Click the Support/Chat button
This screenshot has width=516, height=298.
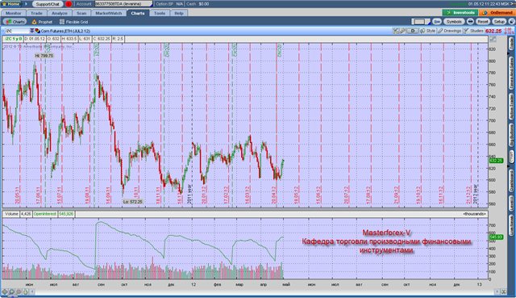(48, 4)
